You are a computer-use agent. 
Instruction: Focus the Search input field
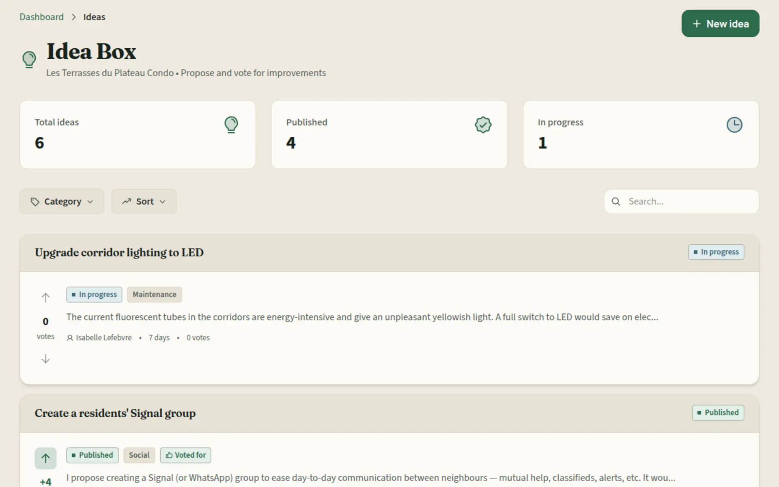tap(681, 201)
